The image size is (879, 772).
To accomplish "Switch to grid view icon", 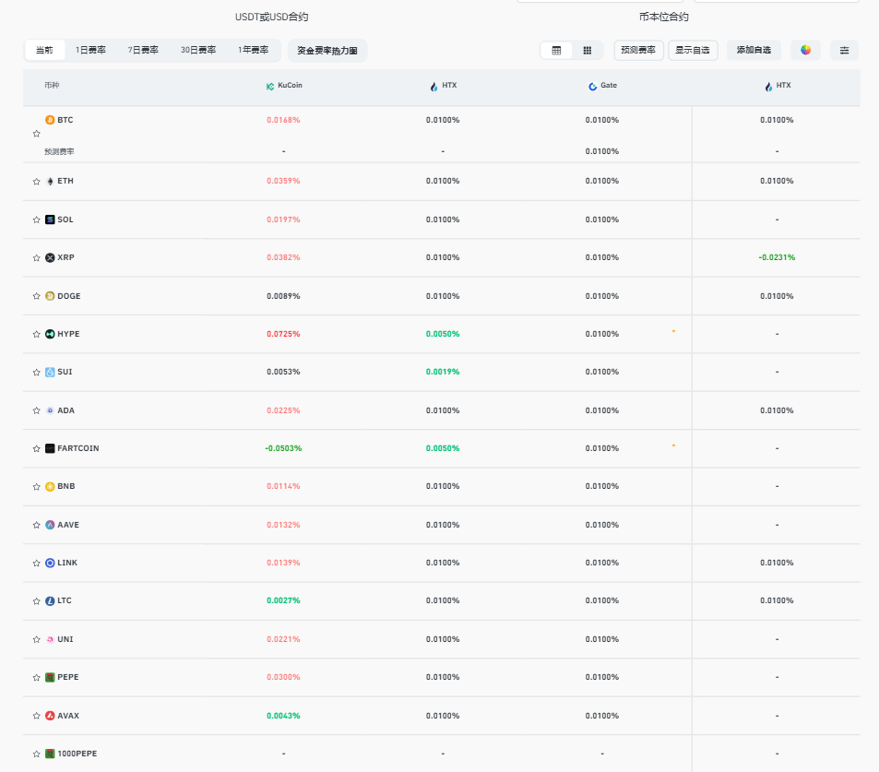I will click(x=588, y=51).
